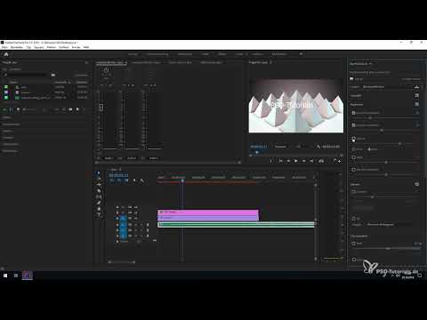Screen dimensions: 427x320
Task: Click the New Bin folder icon in Project panel
Action: tap(70, 109)
